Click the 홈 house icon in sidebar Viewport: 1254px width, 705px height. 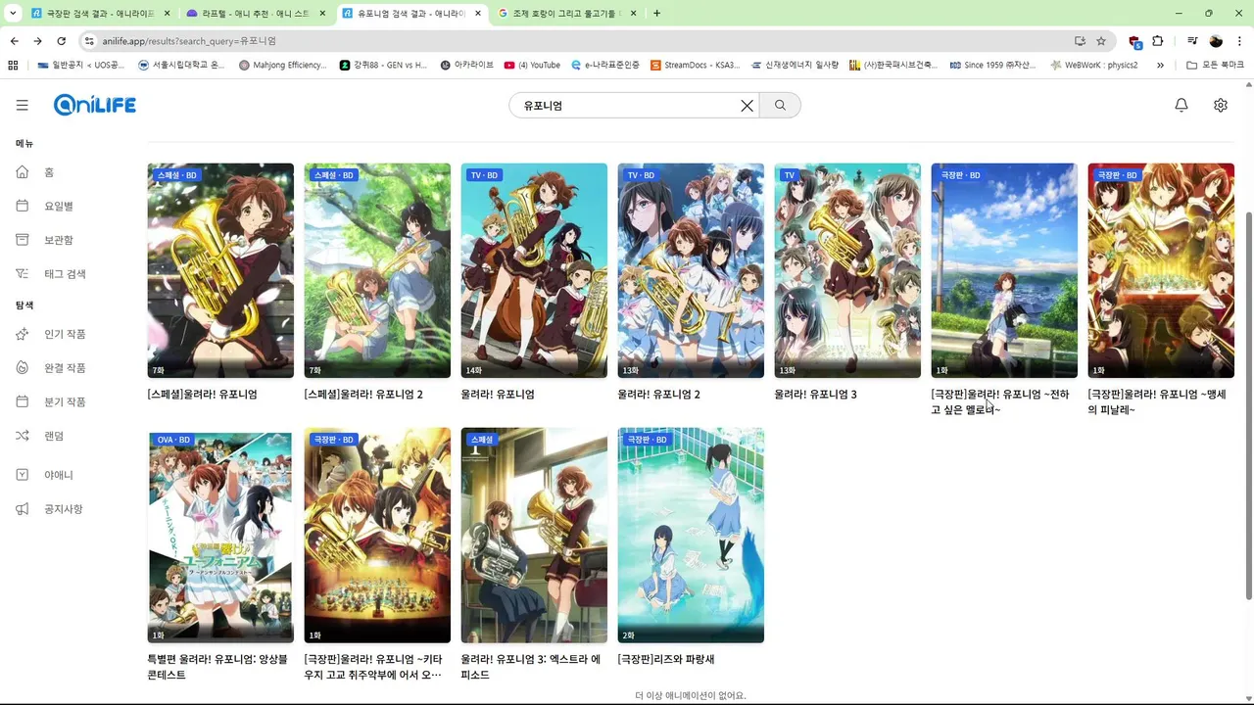point(23,172)
